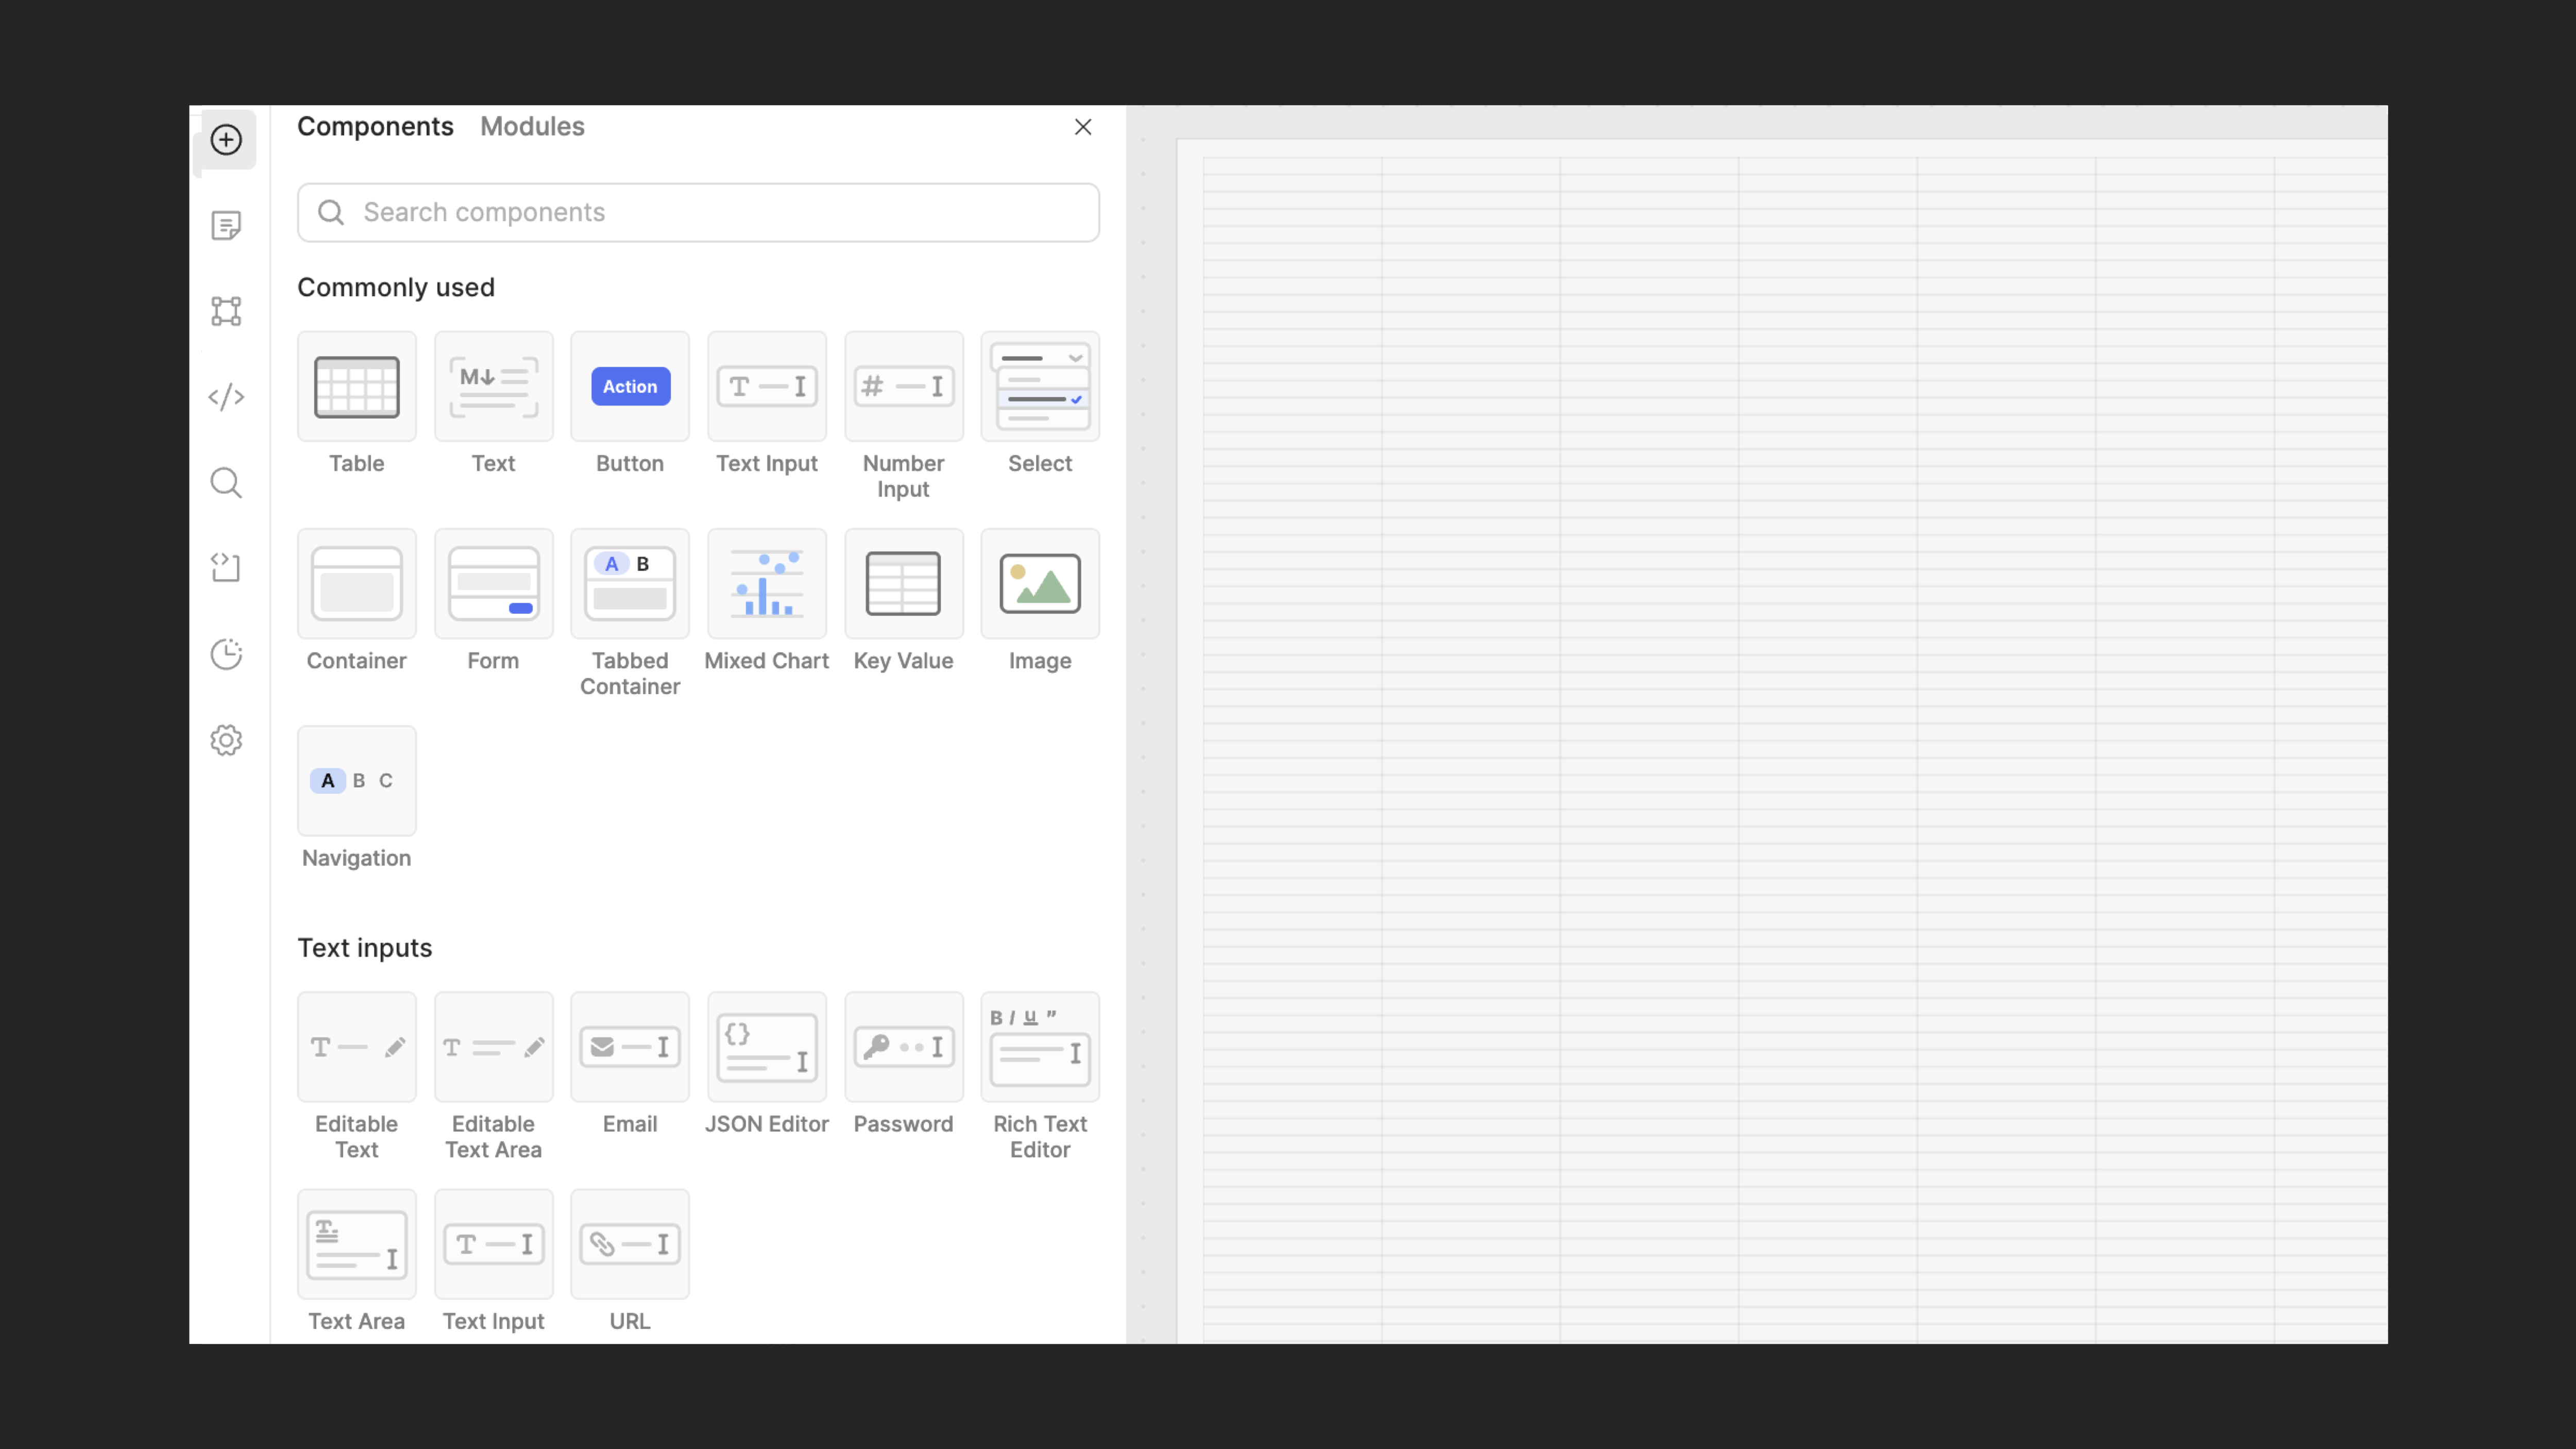2576x1449 pixels.
Task: Select the JSON Editor component
Action: click(767, 1047)
